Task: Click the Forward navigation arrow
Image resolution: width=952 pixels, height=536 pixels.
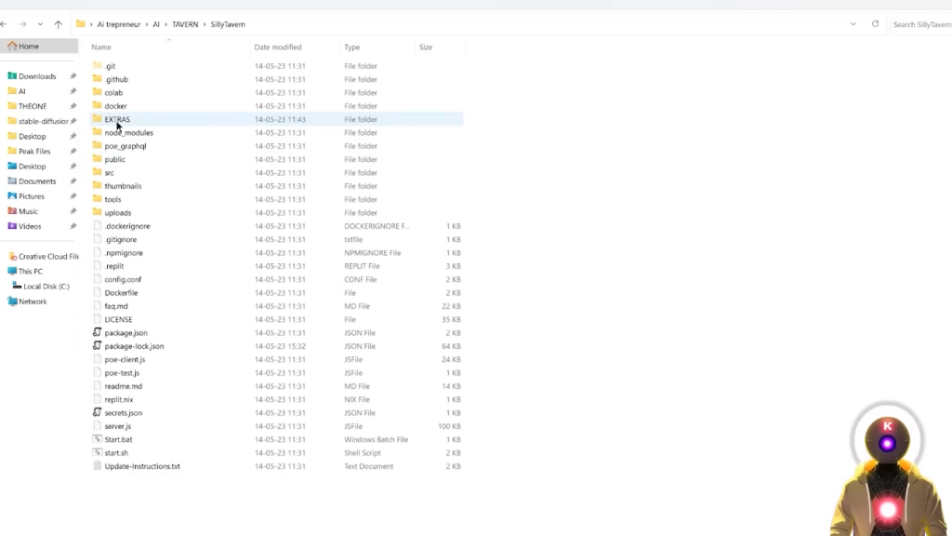Action: 23,24
